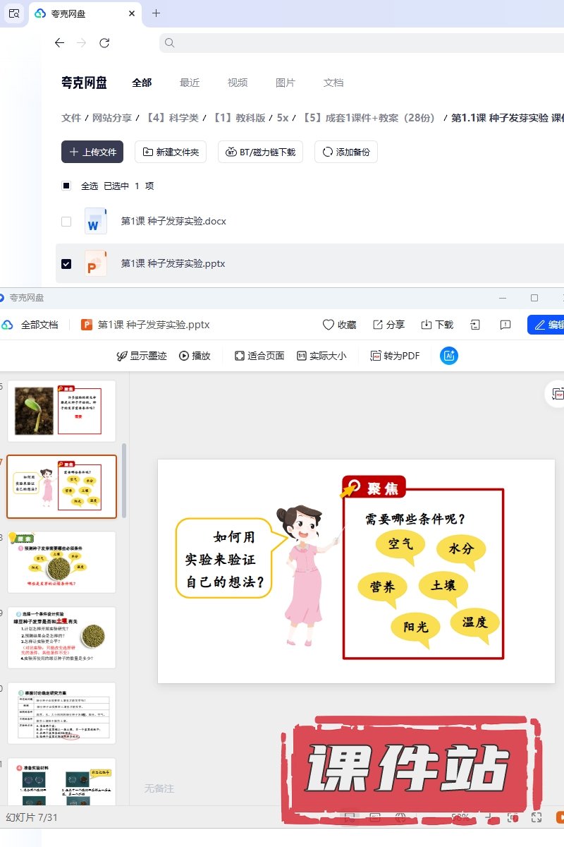Click the feedback exclamation icon
Screen dimensions: 564x847
click(x=505, y=325)
